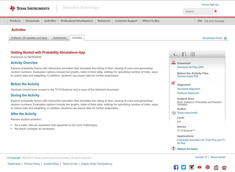Click the Published on 06/09/2008 text
Screen dimensions: 235x172
point(26,57)
